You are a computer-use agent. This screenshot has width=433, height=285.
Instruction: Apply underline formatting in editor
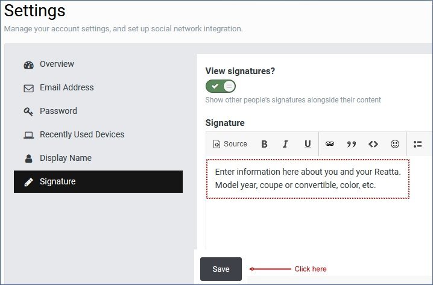308,144
